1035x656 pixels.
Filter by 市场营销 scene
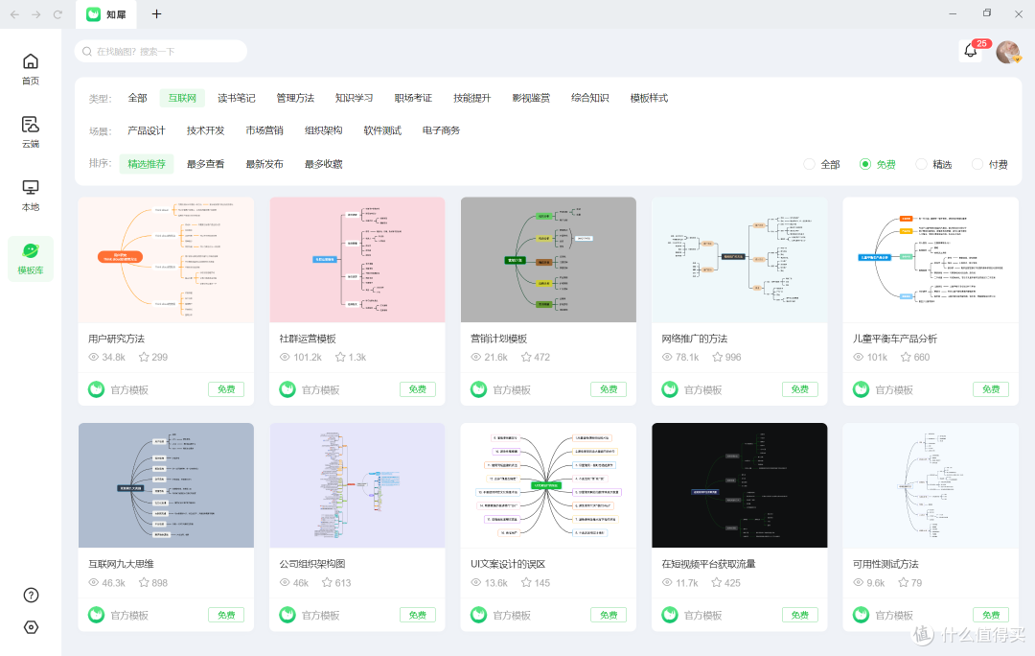tap(264, 130)
